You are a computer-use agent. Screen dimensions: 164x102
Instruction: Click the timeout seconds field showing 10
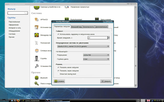point(98,38)
